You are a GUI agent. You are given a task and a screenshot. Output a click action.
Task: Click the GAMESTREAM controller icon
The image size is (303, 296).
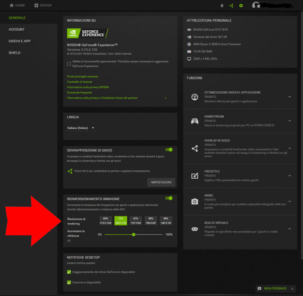click(194, 121)
